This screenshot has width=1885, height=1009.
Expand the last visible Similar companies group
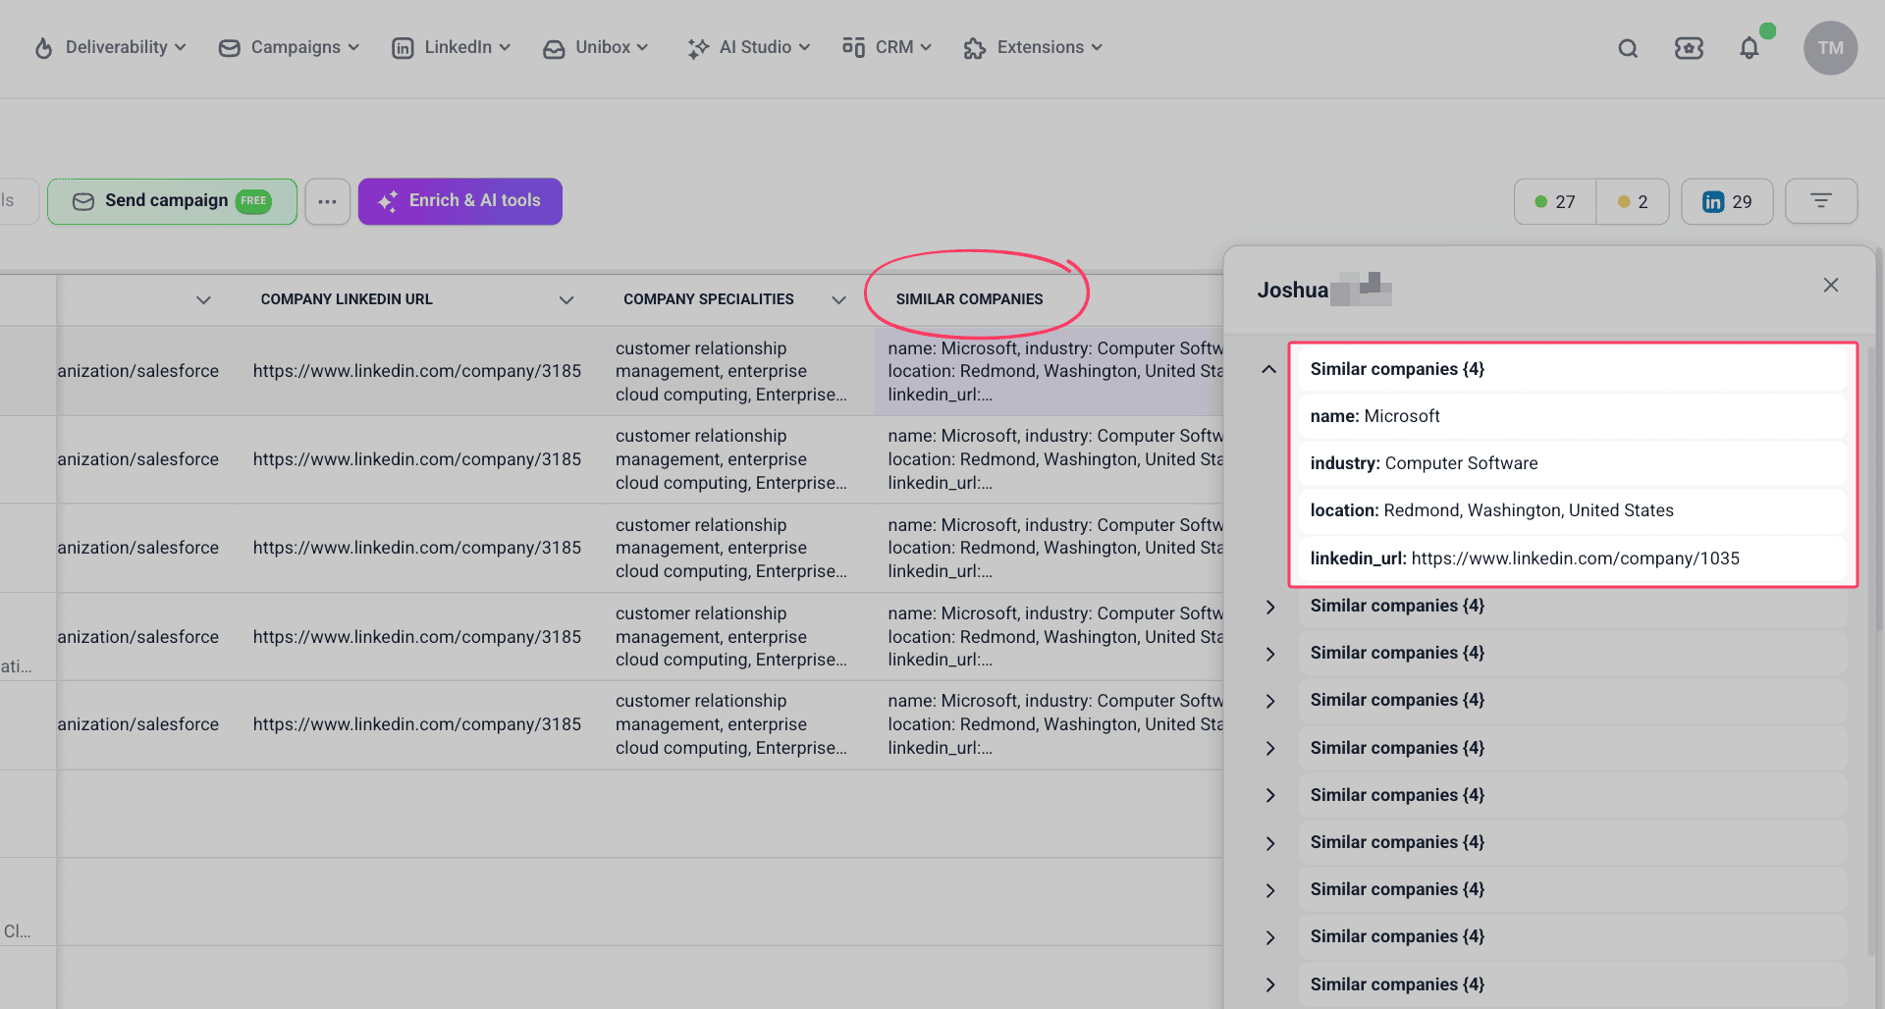(x=1269, y=984)
